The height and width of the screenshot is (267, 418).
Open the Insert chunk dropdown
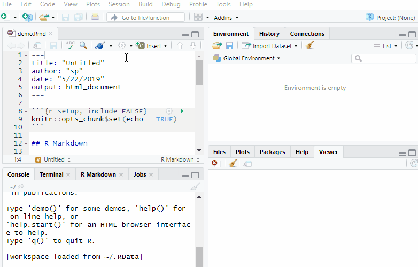click(151, 45)
